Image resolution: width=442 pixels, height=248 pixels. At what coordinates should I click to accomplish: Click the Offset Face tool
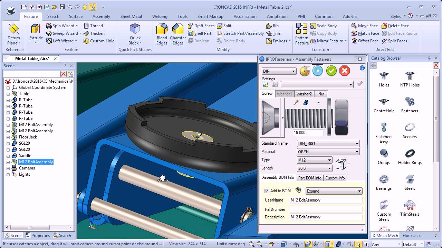pos(365,41)
